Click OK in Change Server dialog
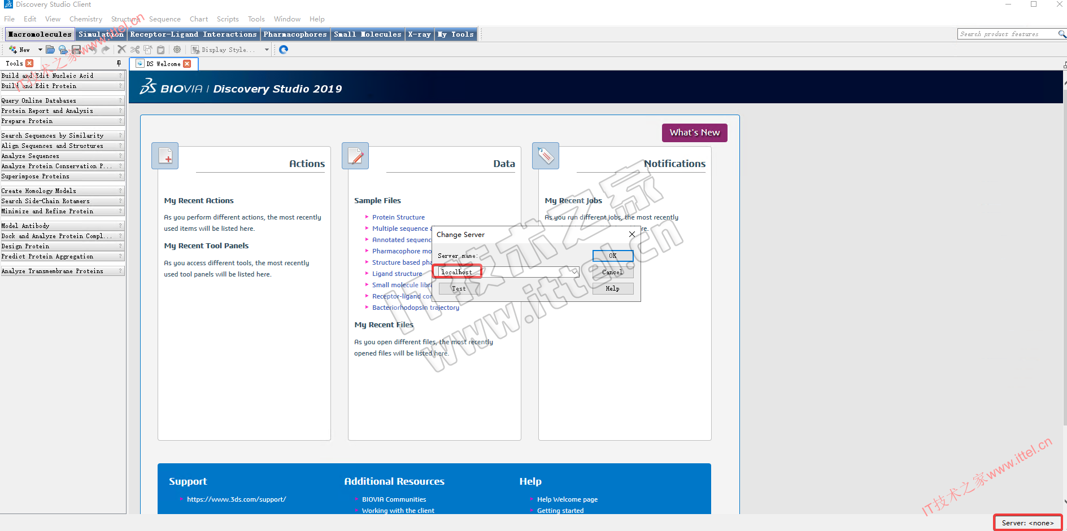1067x531 pixels. (x=613, y=256)
